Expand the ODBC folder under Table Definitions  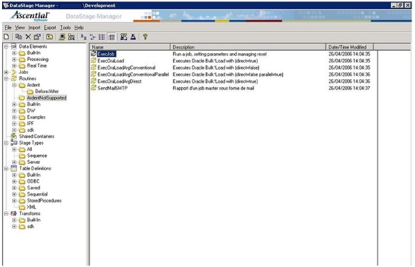(x=14, y=182)
